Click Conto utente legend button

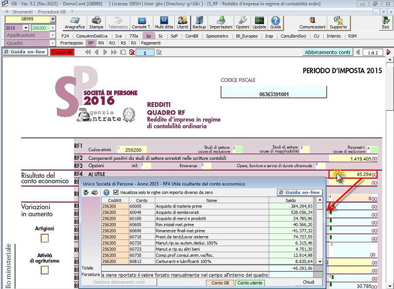click(250, 283)
